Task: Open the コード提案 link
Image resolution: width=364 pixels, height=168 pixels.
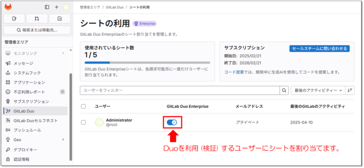Action: pos(234,72)
